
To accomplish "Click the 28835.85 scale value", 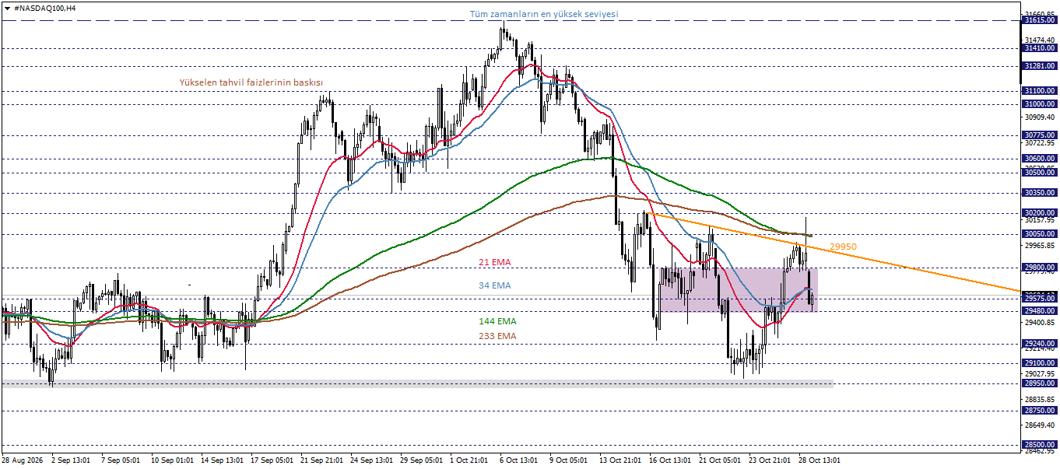I will pos(1041,399).
